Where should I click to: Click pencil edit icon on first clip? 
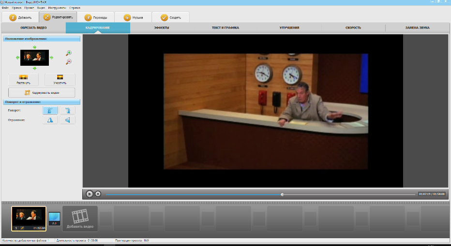(22, 228)
